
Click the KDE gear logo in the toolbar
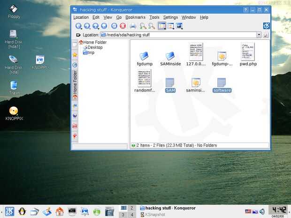266,26
